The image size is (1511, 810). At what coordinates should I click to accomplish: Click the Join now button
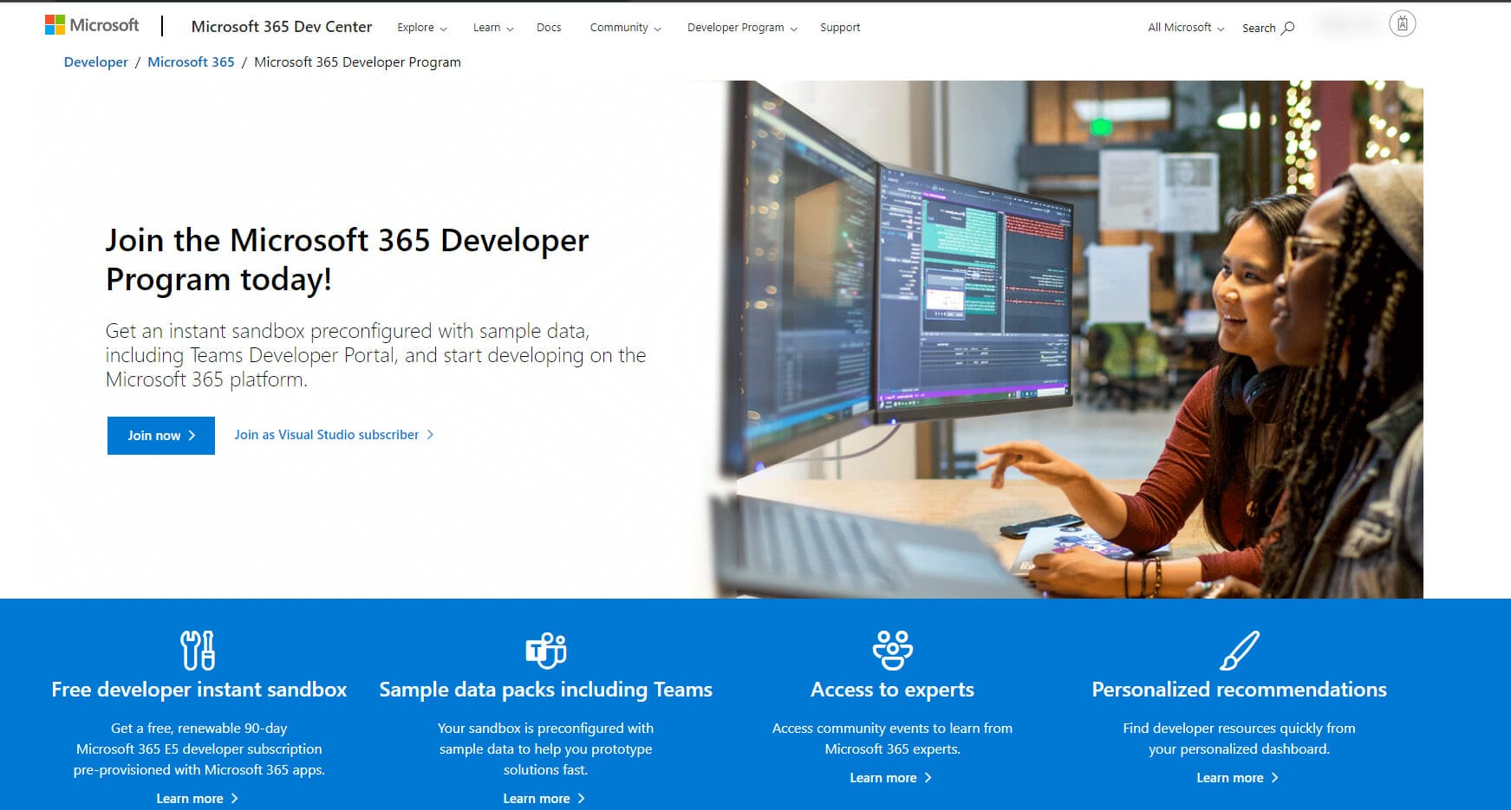160,436
